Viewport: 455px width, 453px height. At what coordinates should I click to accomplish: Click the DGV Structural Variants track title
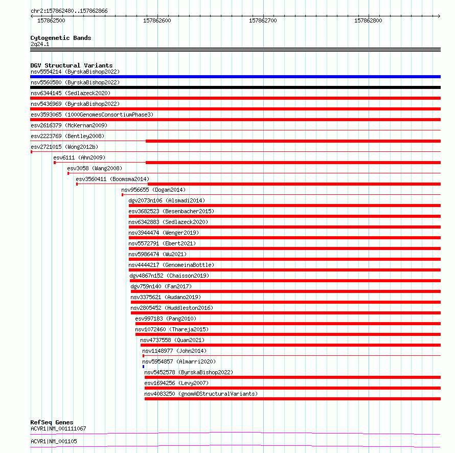tap(72, 65)
